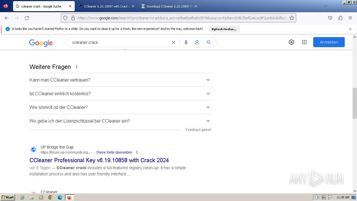Open the list all tabs dropdown
The image size is (357, 201).
point(325,6)
